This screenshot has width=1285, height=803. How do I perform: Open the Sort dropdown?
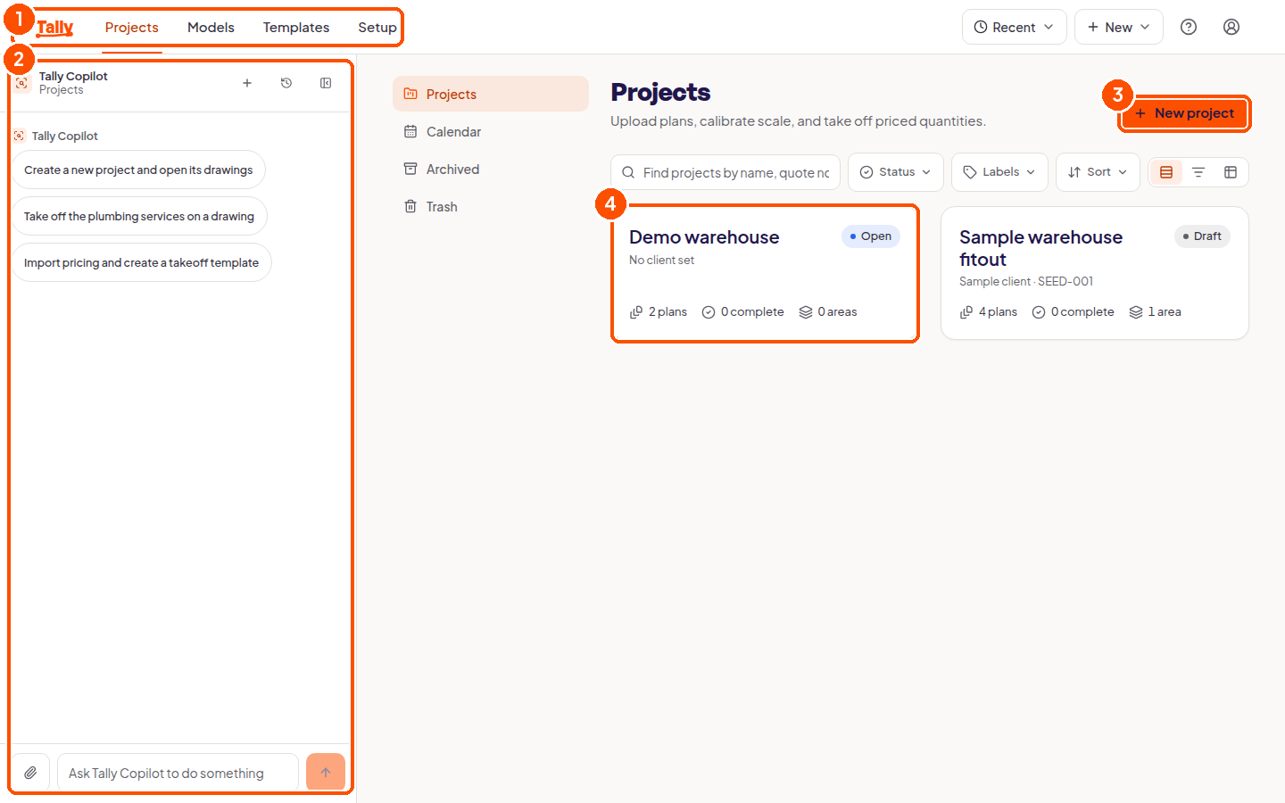1098,172
